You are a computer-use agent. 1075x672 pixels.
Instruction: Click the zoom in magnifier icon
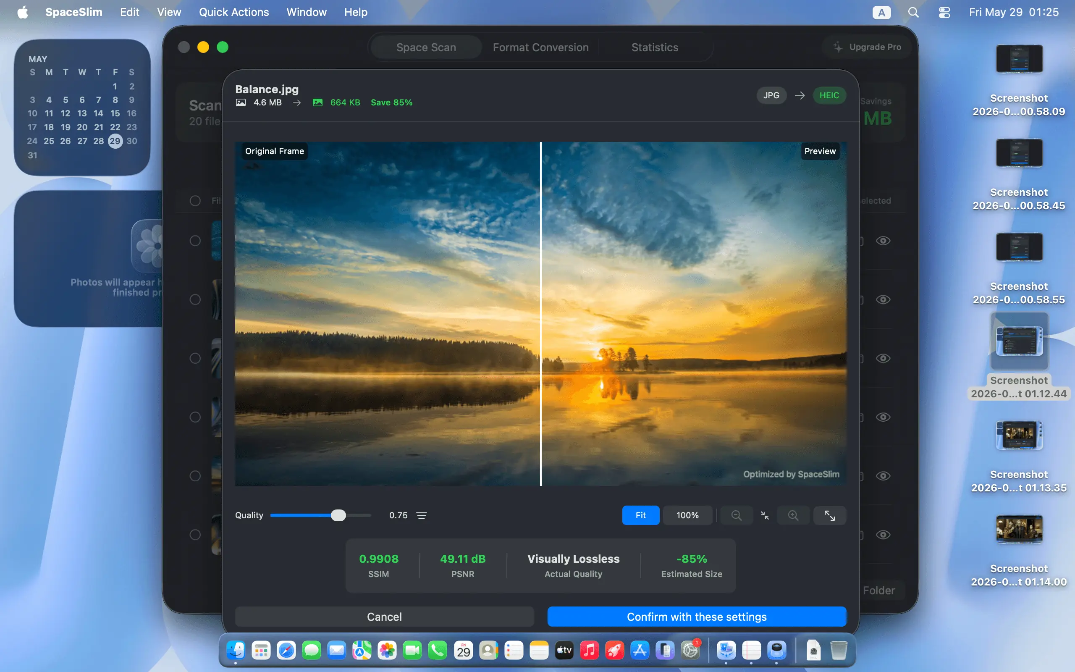(793, 515)
